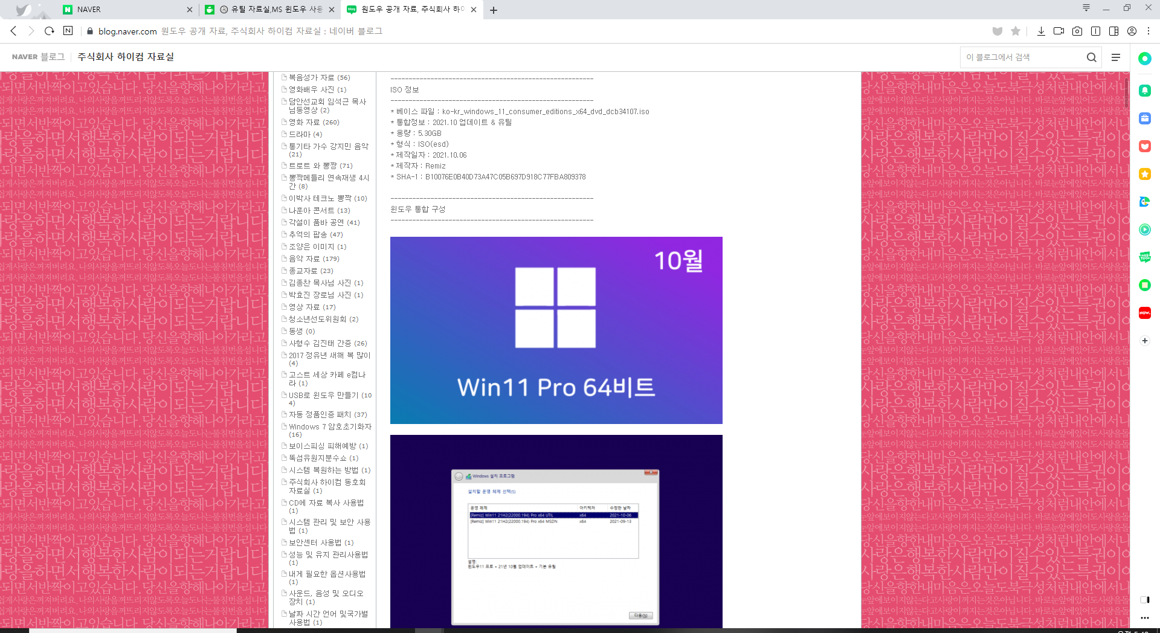
Task: Click the NAVER 블로그 logo link
Action: [38, 57]
